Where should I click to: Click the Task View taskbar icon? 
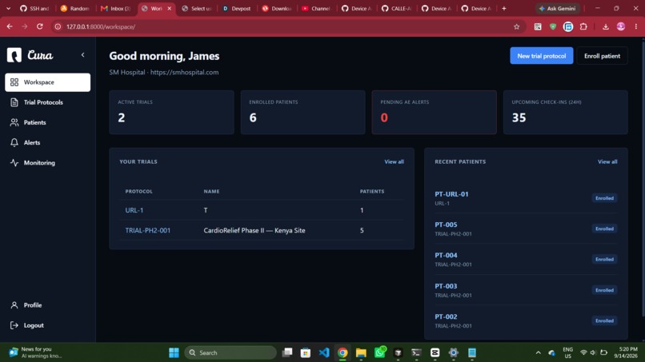[x=287, y=352]
